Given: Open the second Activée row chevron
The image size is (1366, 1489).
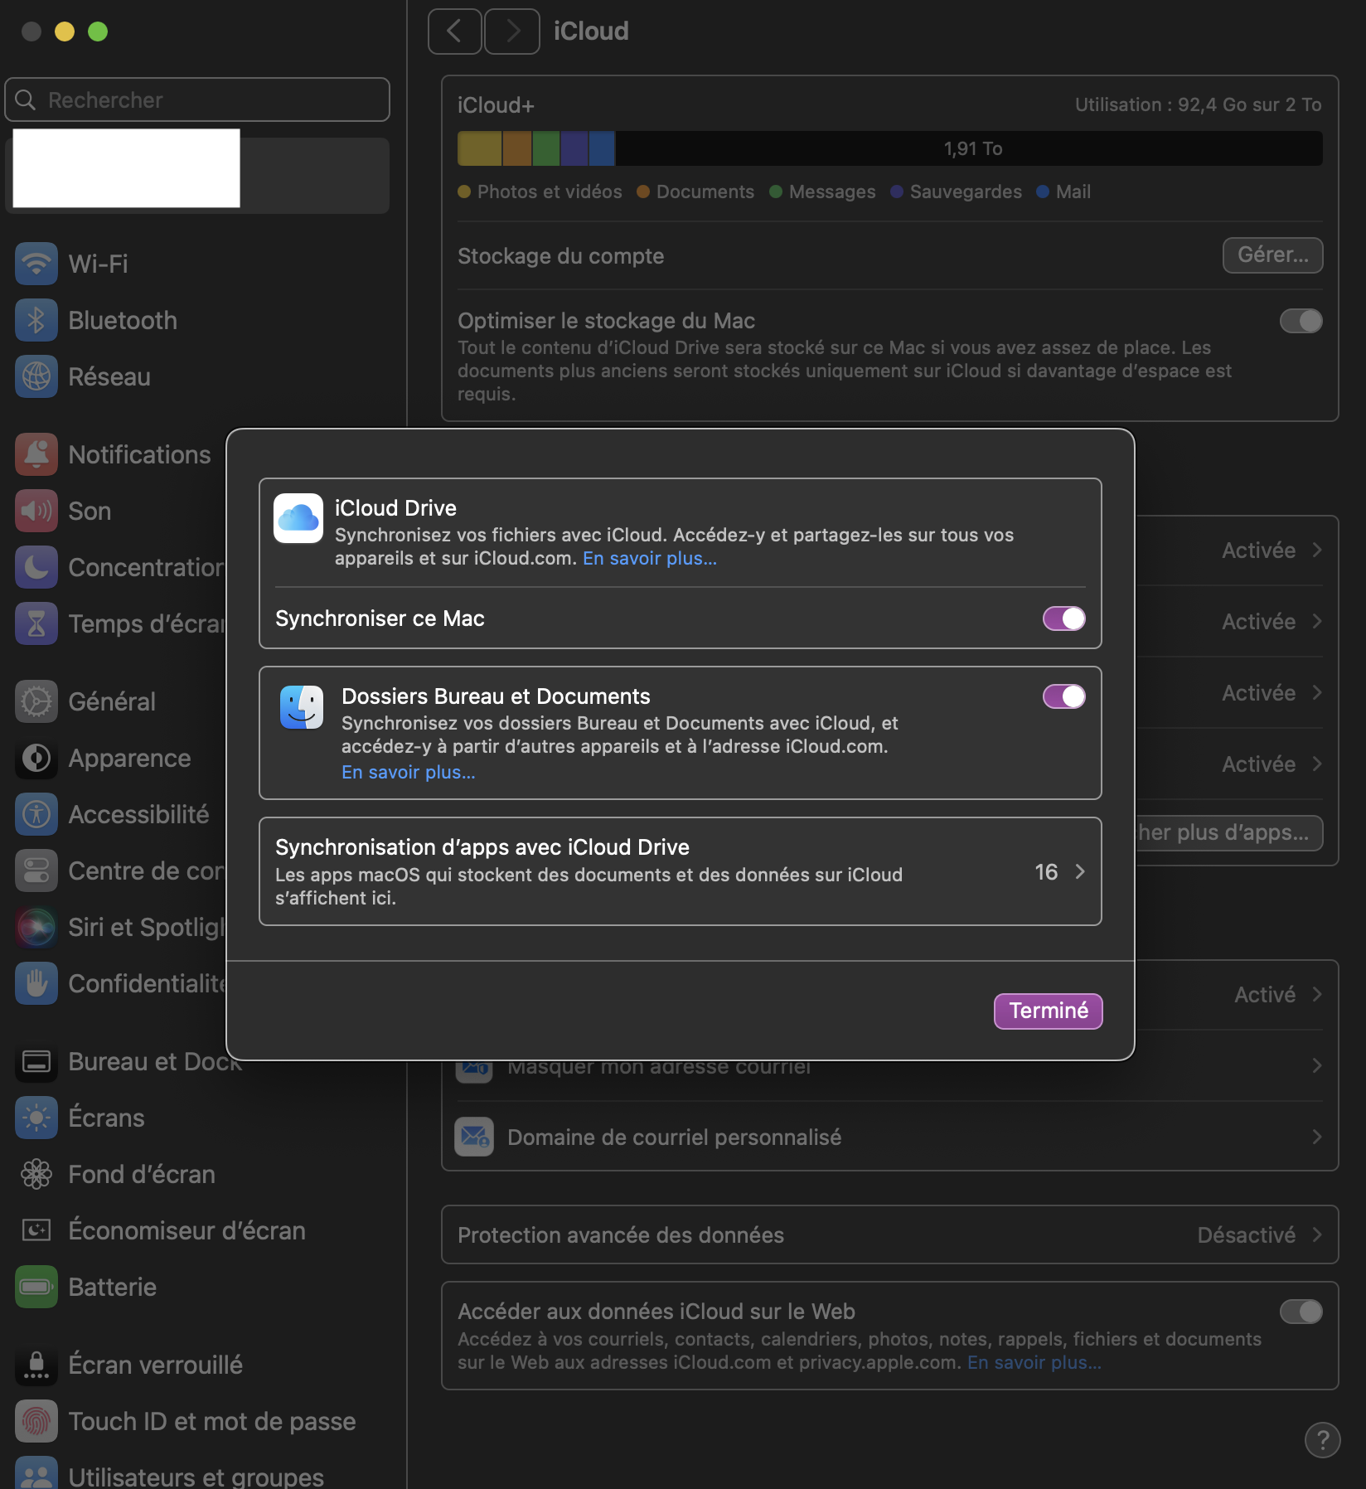Looking at the screenshot, I should 1317,621.
